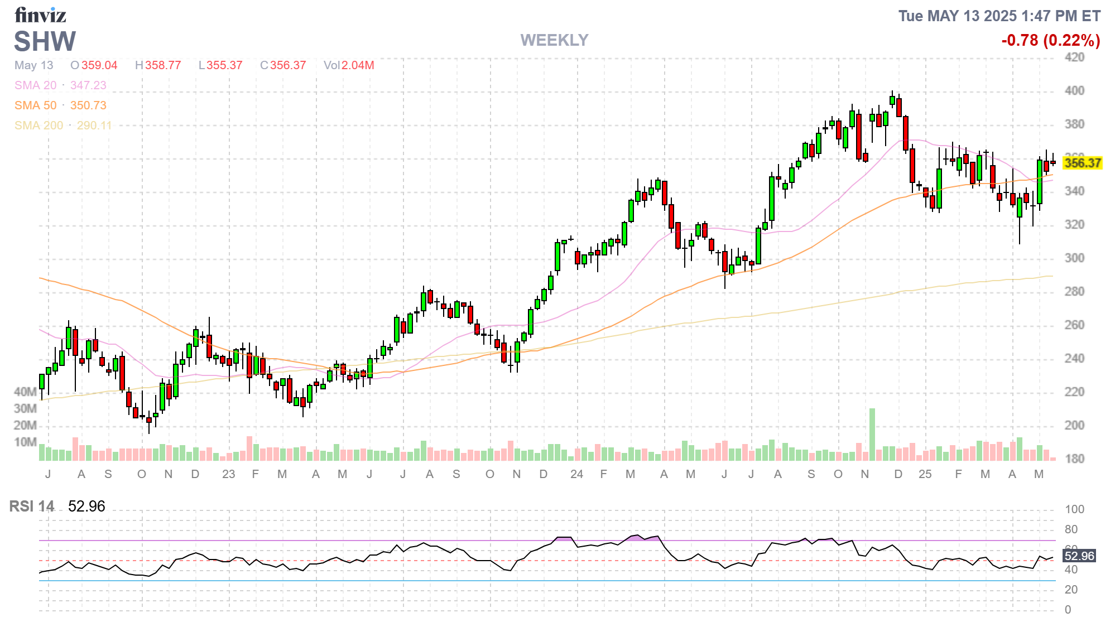Click the 40M volume axis label
The width and height of the screenshot is (1115, 627).
[x=25, y=392]
